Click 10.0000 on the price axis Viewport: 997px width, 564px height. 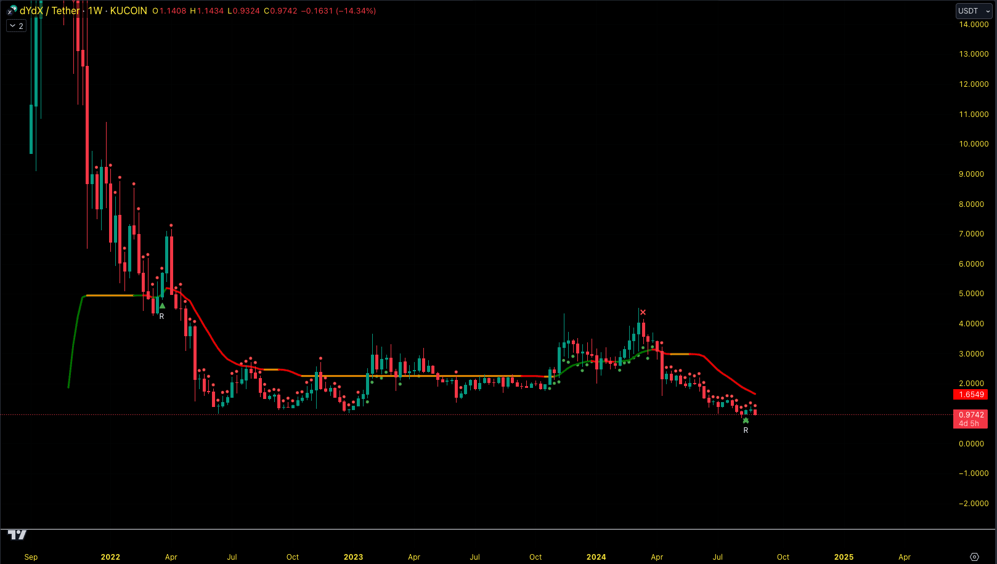974,144
